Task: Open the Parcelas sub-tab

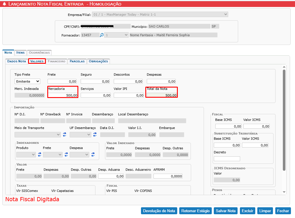Action: click(77, 61)
